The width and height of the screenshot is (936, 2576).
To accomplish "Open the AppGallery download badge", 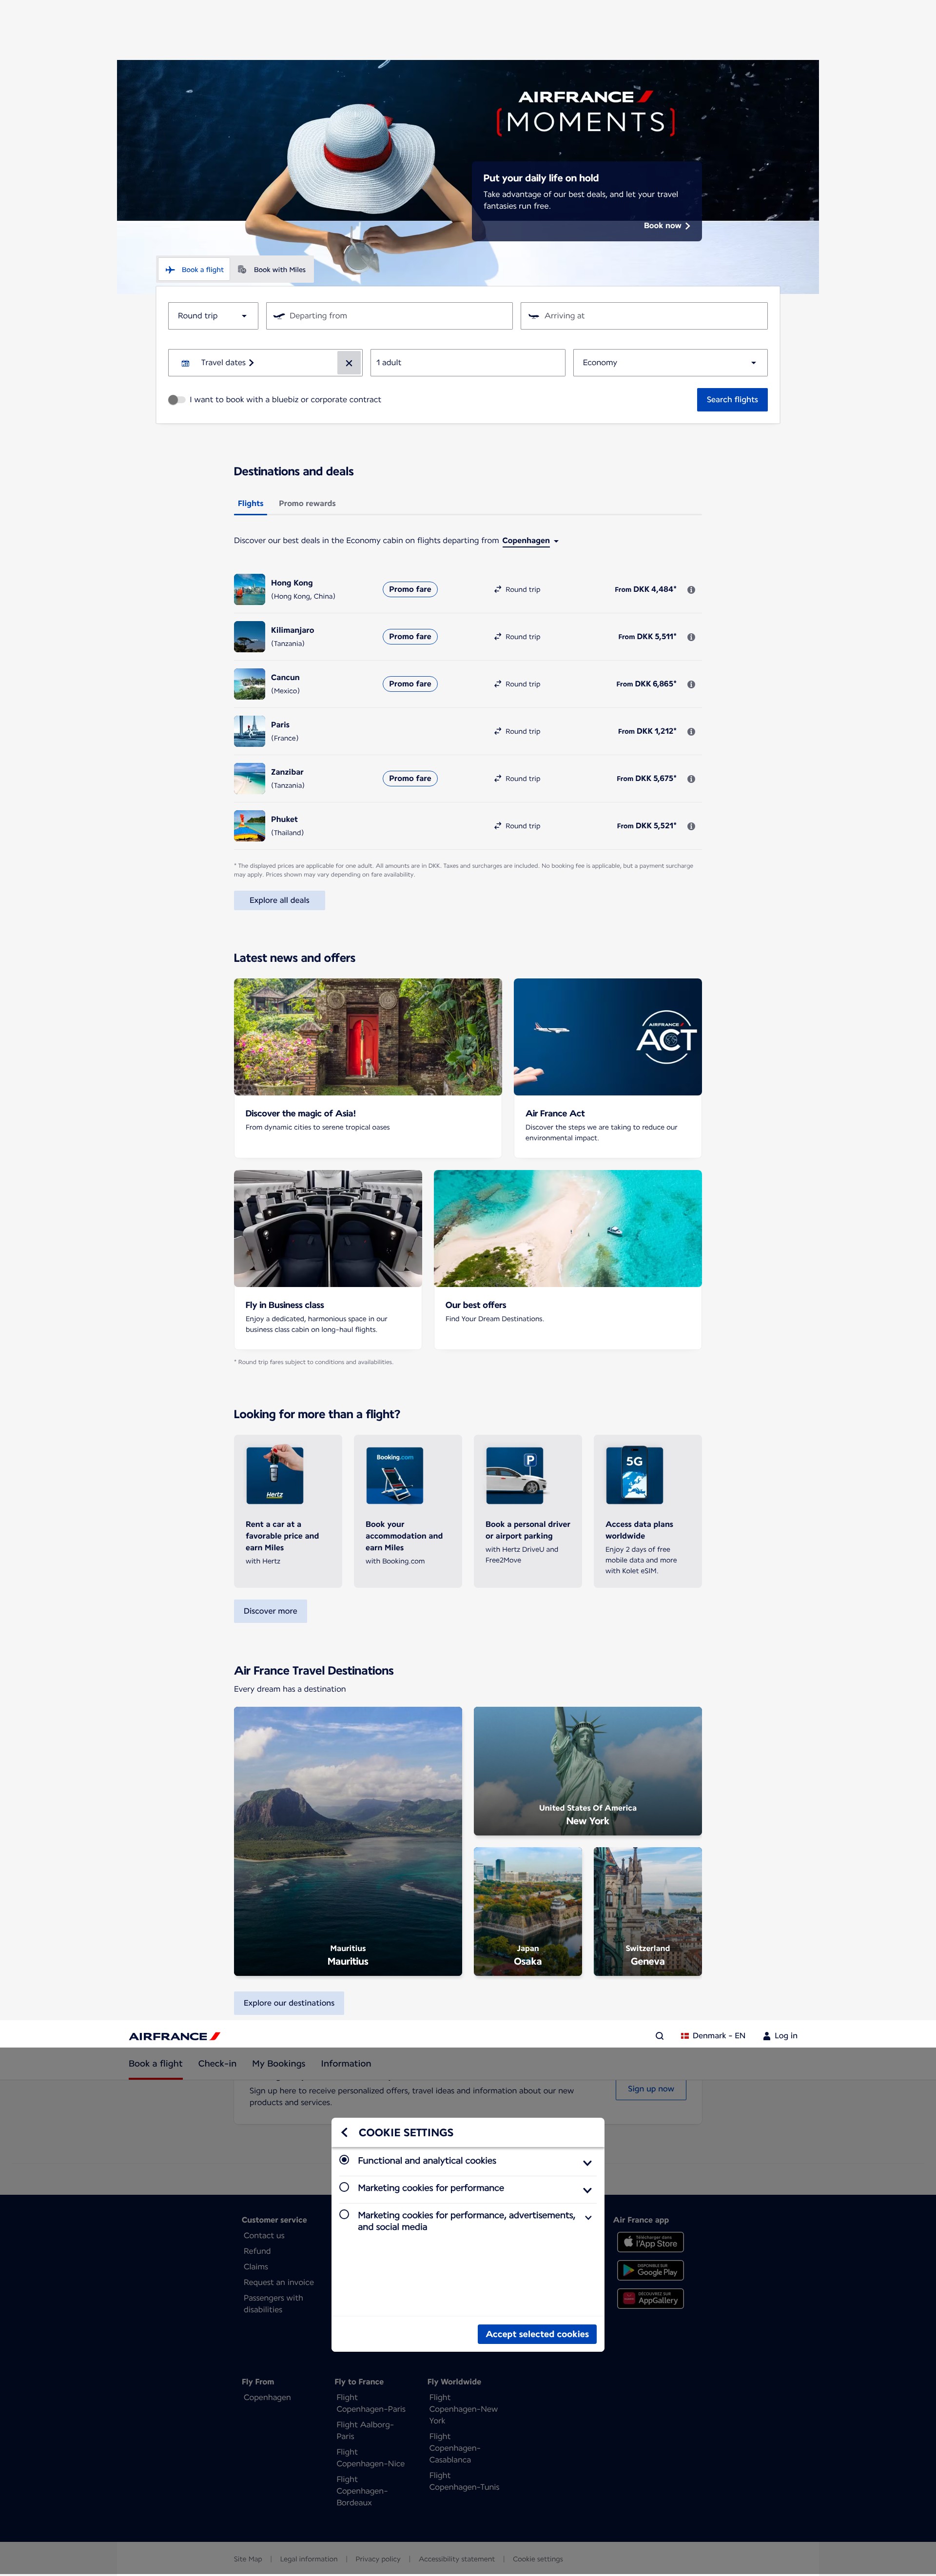I will [650, 2298].
